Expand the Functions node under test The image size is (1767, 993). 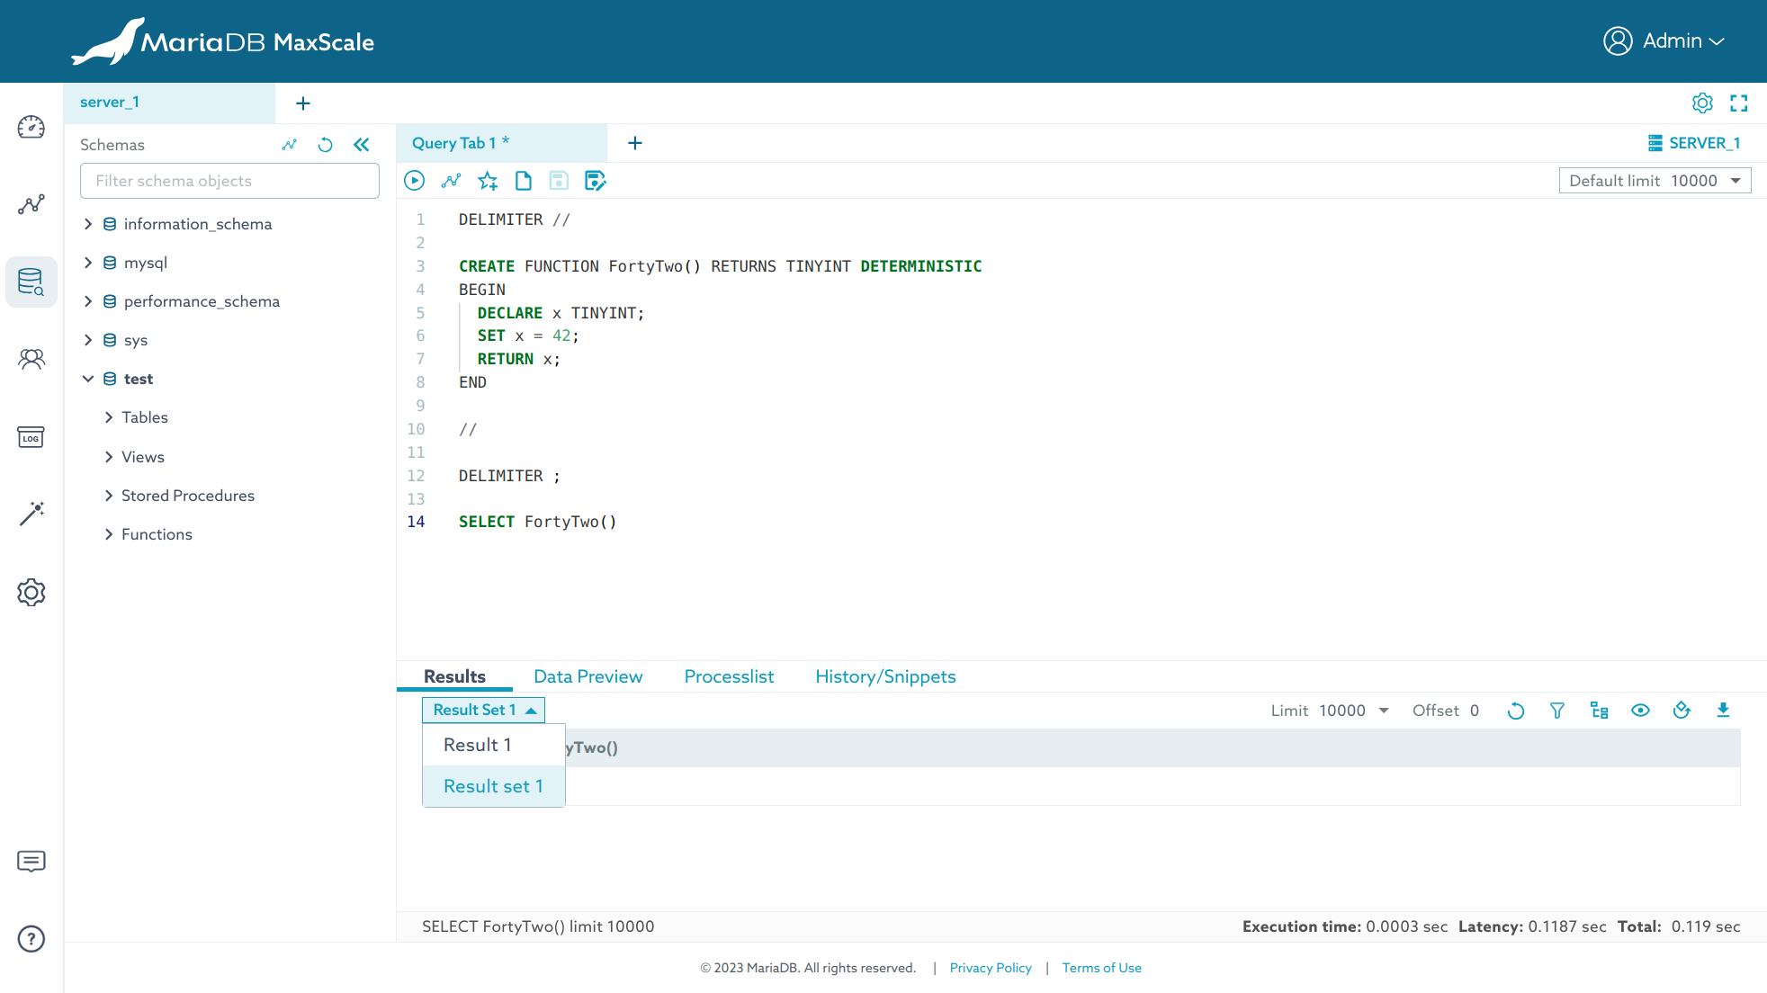109,534
